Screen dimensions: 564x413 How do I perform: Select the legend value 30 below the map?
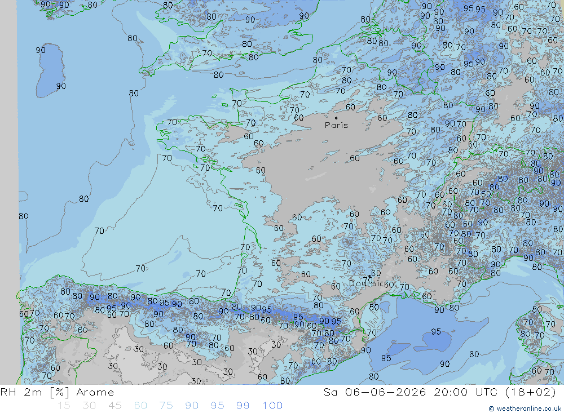89,406
